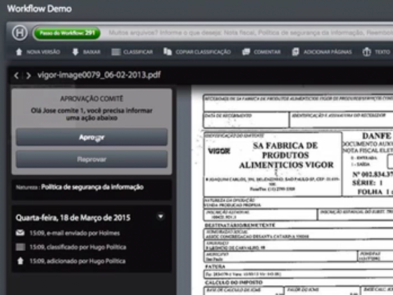Collapse the Quarta-feira 18 de Março section
Screen dimensions: 393x295
(x=161, y=216)
